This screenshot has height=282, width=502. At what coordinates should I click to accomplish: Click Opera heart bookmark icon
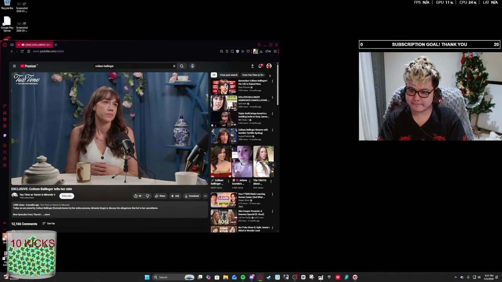coord(248,51)
